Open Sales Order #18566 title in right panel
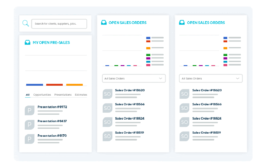This screenshot has height=167, width=265. tap(207, 104)
